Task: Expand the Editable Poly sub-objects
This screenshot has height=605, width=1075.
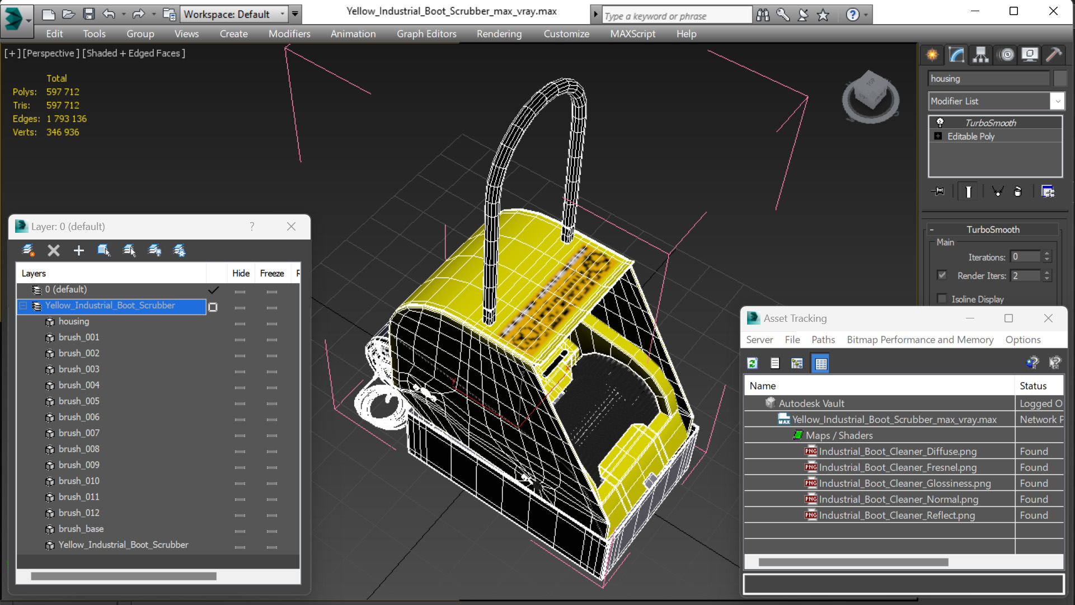Action: [x=938, y=136]
